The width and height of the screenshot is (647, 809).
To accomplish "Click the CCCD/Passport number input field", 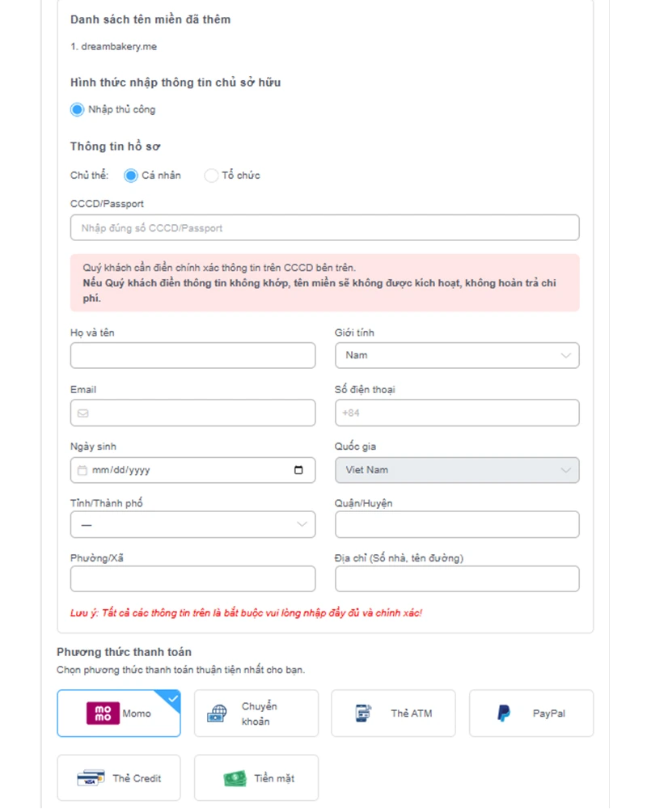I will [x=324, y=228].
